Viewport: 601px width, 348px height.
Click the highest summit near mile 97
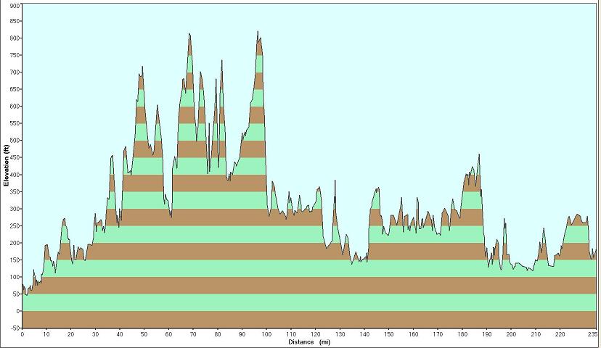[258, 33]
